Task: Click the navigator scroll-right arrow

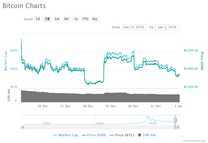Action: [178, 127]
